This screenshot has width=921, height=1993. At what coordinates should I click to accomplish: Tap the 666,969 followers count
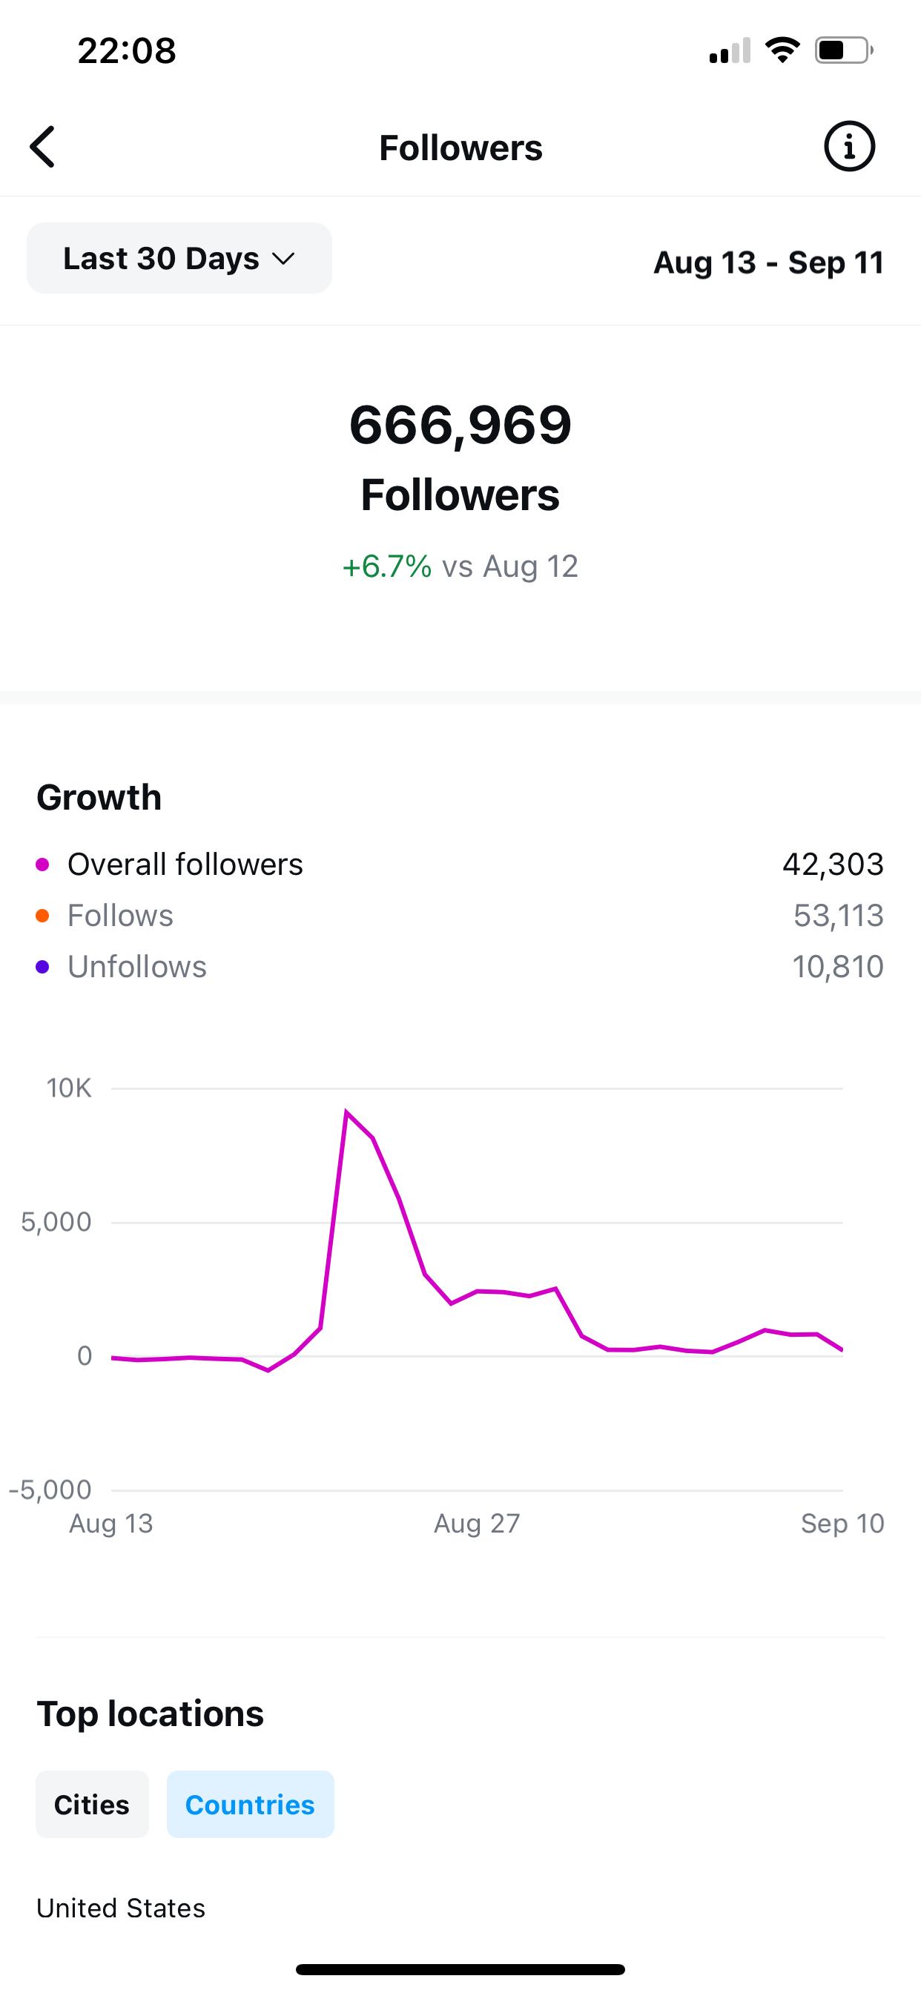pyautogui.click(x=460, y=425)
